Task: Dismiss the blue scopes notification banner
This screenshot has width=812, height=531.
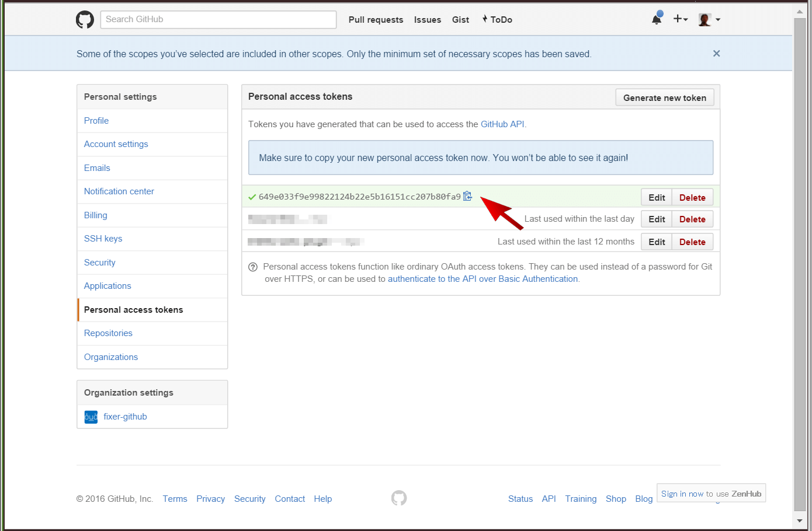Action: tap(716, 53)
